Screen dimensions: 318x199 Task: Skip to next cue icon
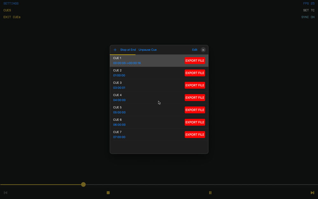tap(312, 193)
